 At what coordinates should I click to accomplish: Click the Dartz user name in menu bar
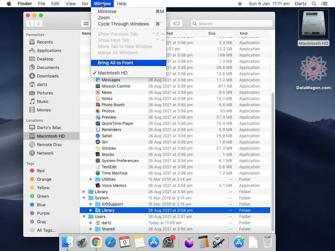[301, 4]
